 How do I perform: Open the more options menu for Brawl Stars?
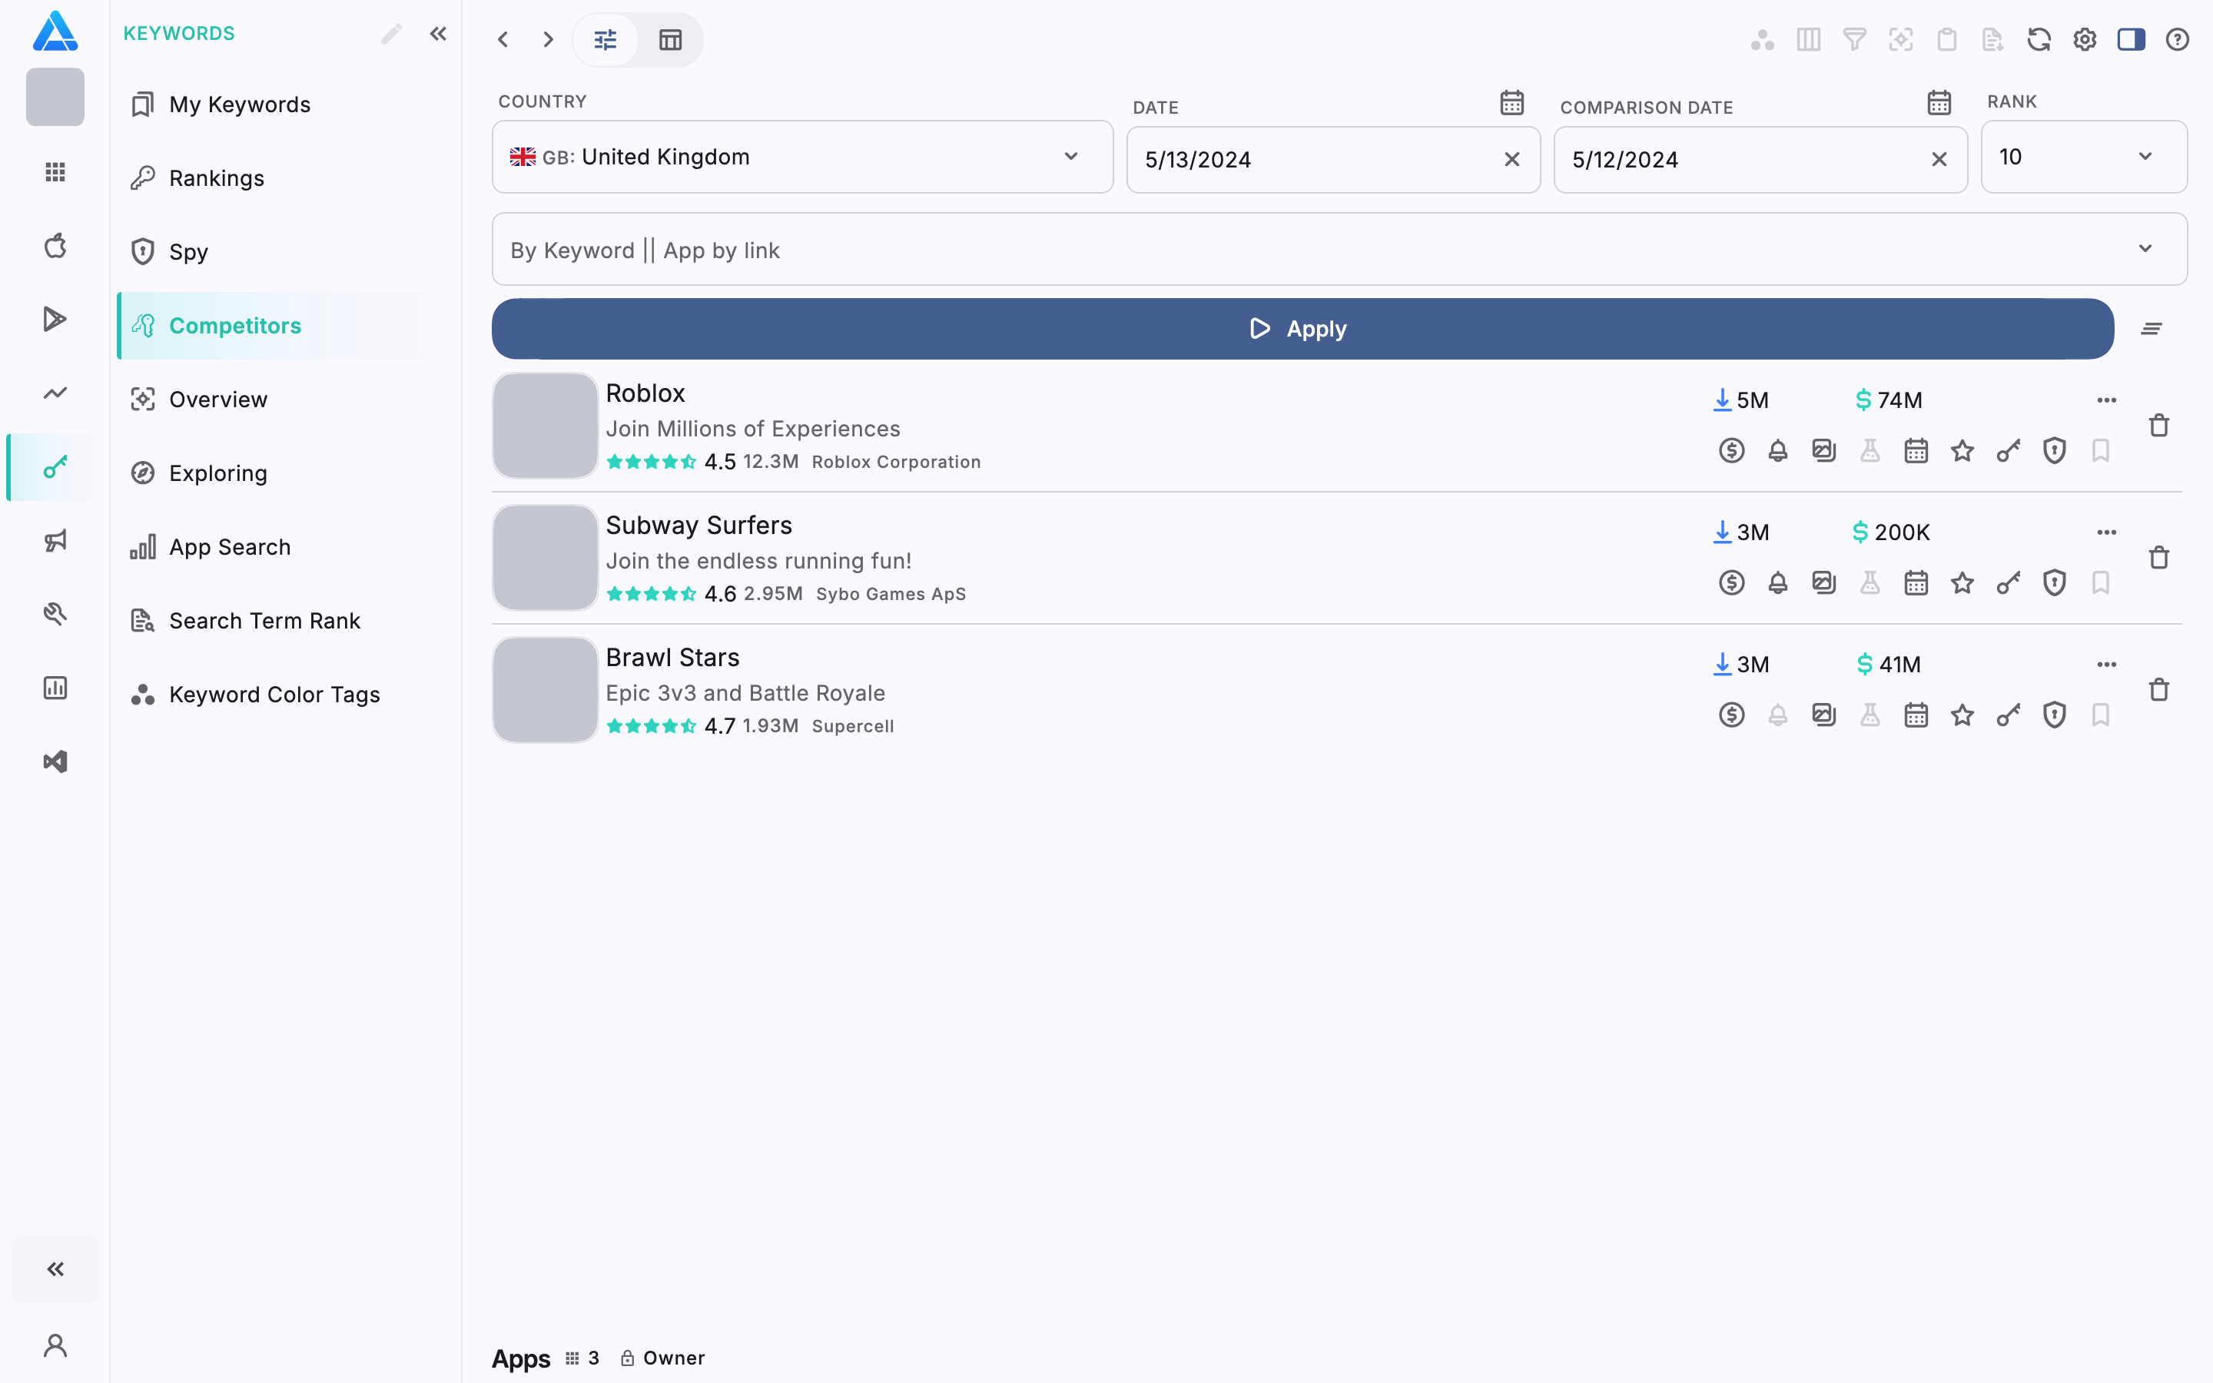coord(2107,664)
